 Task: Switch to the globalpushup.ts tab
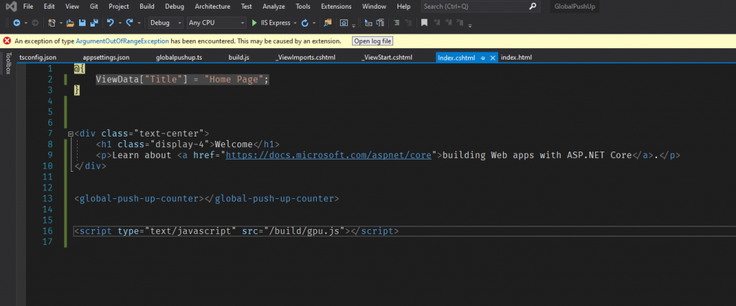pos(179,57)
